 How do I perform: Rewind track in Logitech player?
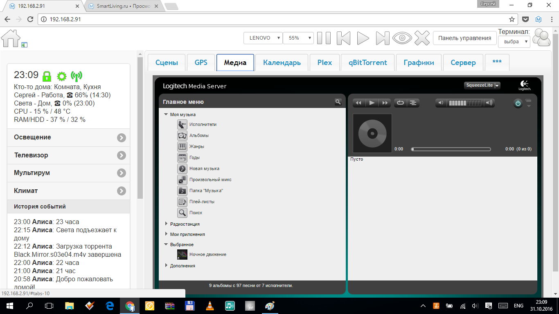[x=359, y=103]
